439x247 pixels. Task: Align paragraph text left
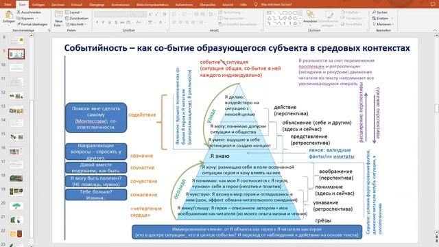pos(174,22)
